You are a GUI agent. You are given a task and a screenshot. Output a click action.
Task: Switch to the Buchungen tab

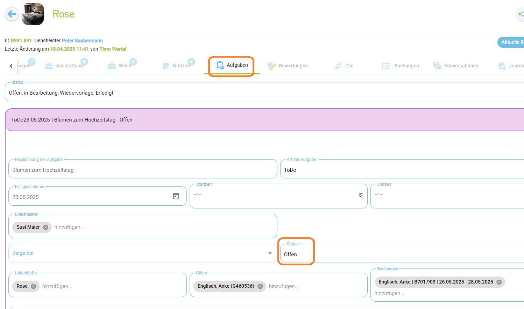(x=400, y=66)
